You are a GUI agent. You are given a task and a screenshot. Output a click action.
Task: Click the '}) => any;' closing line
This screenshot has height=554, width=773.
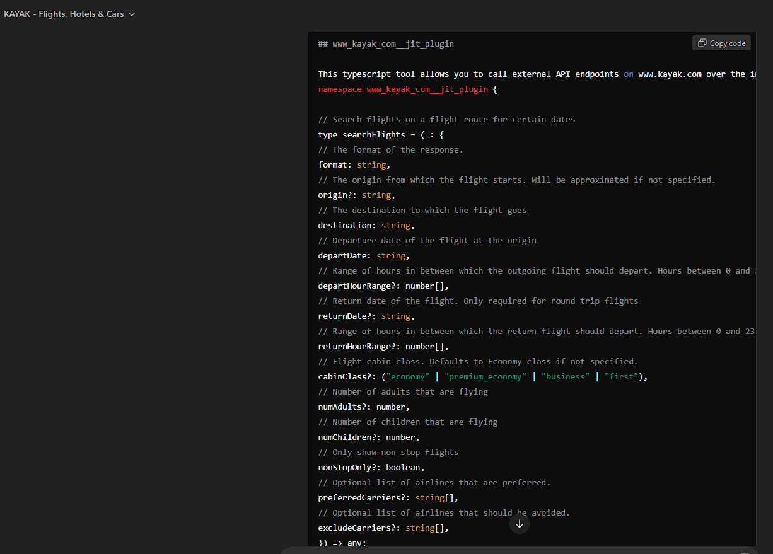coord(342,543)
